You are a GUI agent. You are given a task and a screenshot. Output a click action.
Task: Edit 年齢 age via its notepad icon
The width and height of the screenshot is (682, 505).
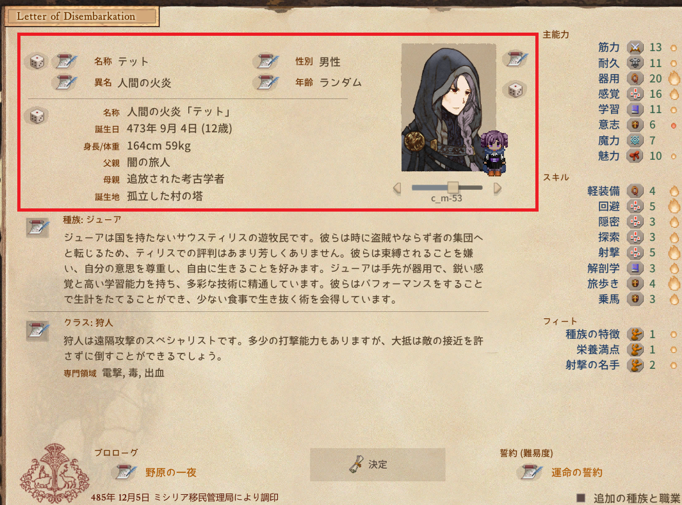click(x=266, y=82)
